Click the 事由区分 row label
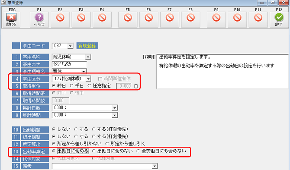This screenshot has width=290, height=170. pyautogui.click(x=35, y=79)
